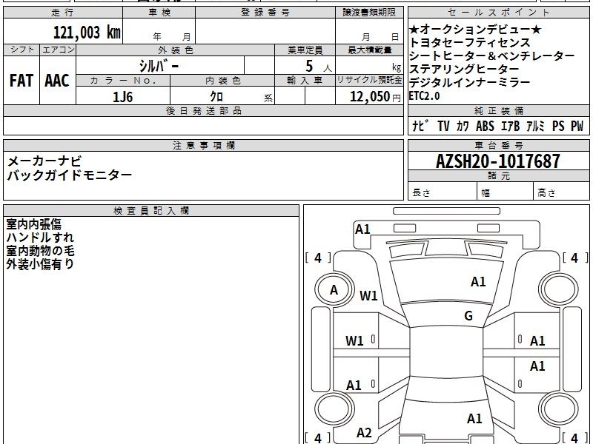Click the 外装色 header

click(x=176, y=50)
